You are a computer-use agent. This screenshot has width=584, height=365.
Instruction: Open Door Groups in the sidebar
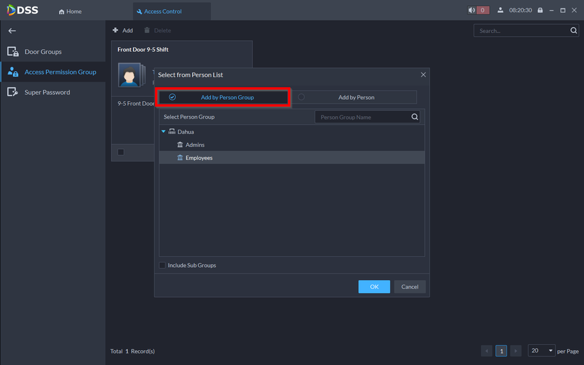click(53, 51)
